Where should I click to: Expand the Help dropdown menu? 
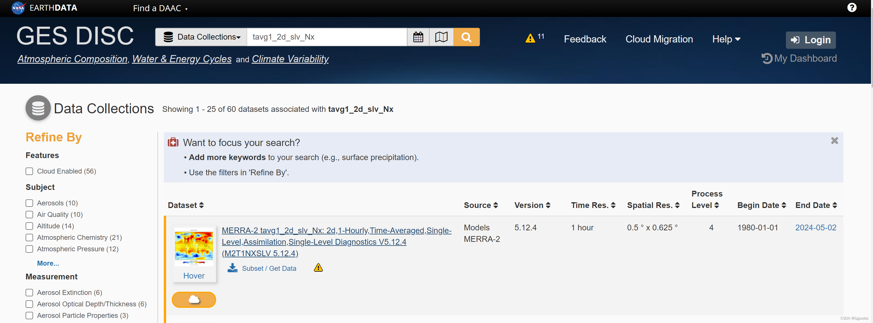pos(726,39)
